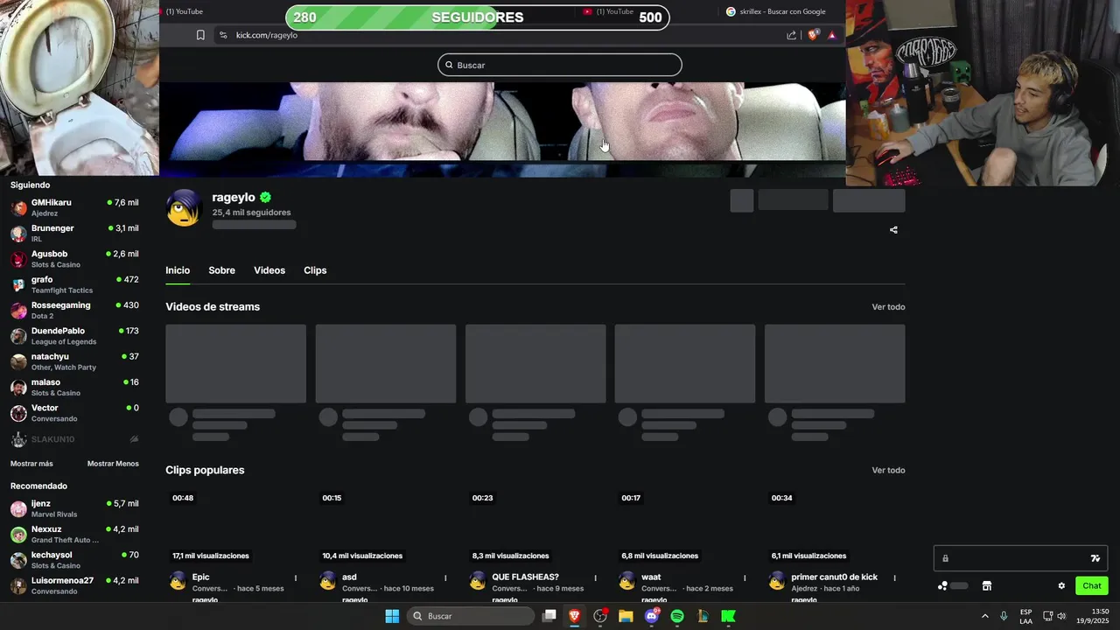This screenshot has height=630, width=1120.
Task: Expand hidden system tray icons chevron
Action: (984, 616)
